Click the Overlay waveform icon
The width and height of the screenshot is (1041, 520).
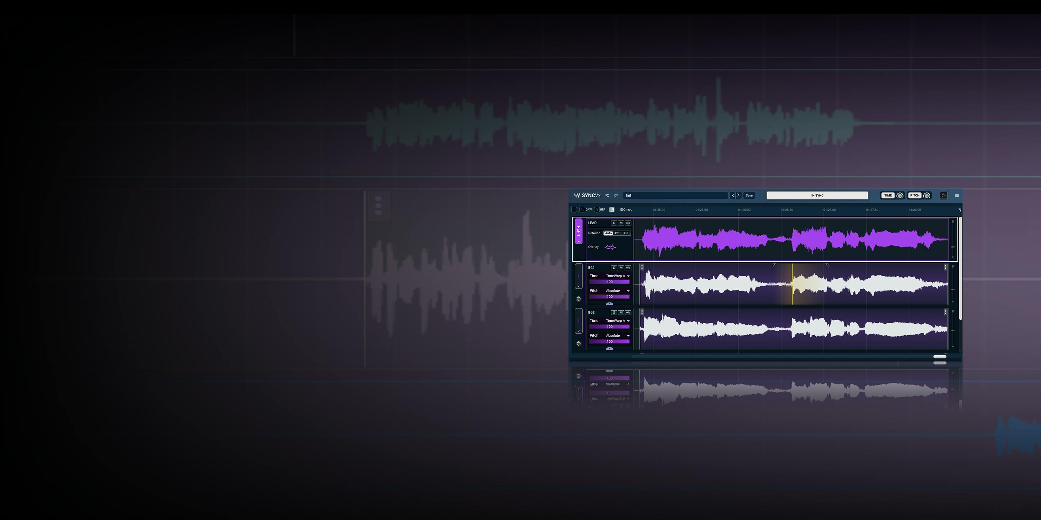tap(610, 247)
